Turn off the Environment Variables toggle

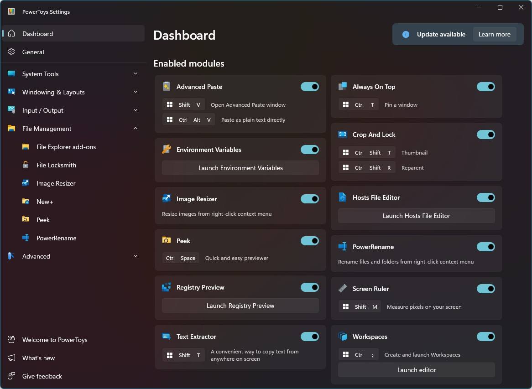(310, 150)
